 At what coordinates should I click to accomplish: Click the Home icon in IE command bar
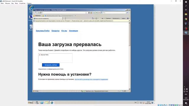(x=93, y=18)
